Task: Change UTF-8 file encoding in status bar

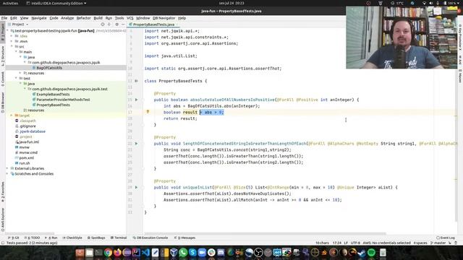Action: pyautogui.click(x=355, y=243)
